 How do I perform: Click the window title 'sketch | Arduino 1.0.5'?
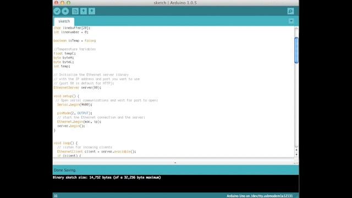(175, 3)
